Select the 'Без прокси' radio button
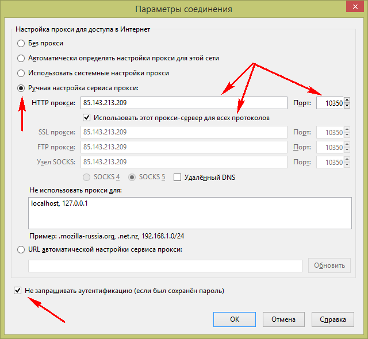This screenshot has height=339, width=368. coord(21,43)
